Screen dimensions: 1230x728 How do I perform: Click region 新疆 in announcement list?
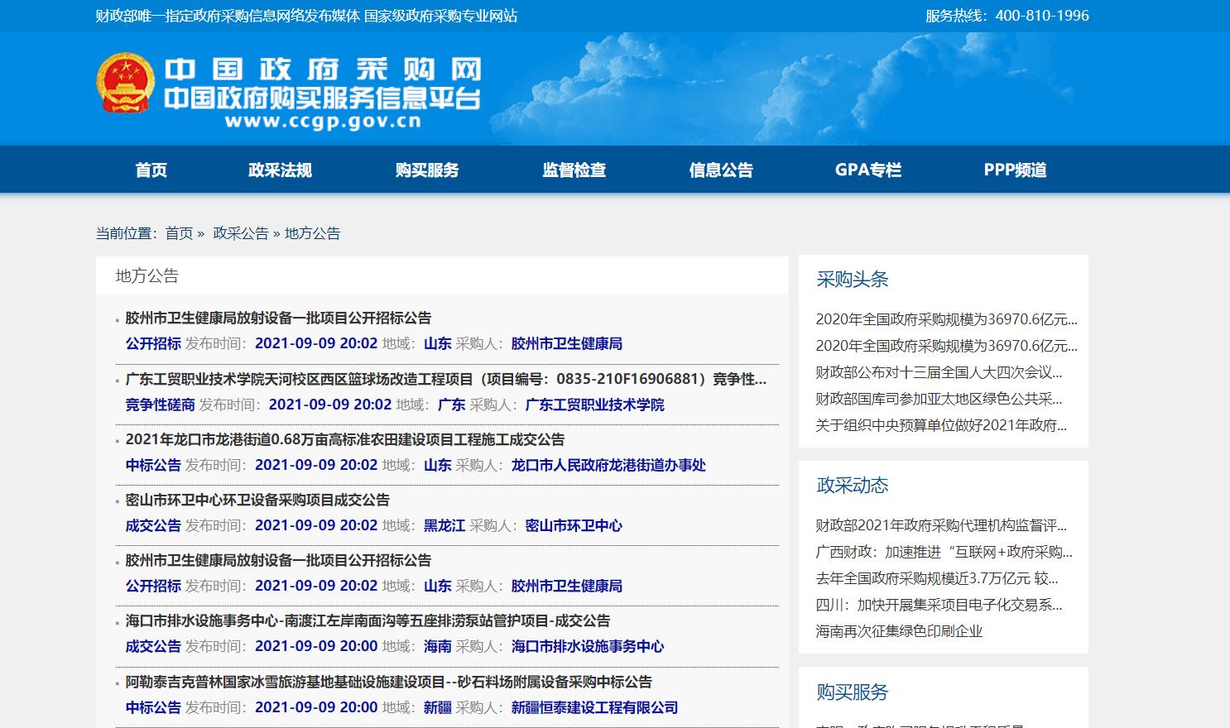coord(437,707)
